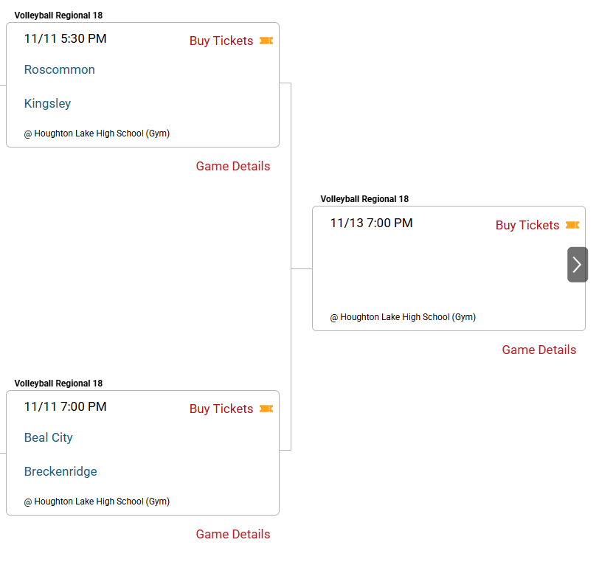Click ticket icon in Roscommon vs Kingsley game

click(266, 41)
